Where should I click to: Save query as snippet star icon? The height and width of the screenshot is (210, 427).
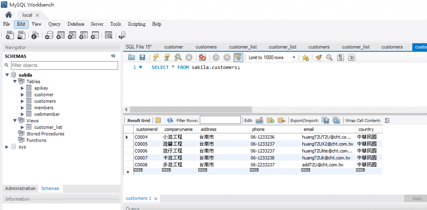click(x=305, y=57)
